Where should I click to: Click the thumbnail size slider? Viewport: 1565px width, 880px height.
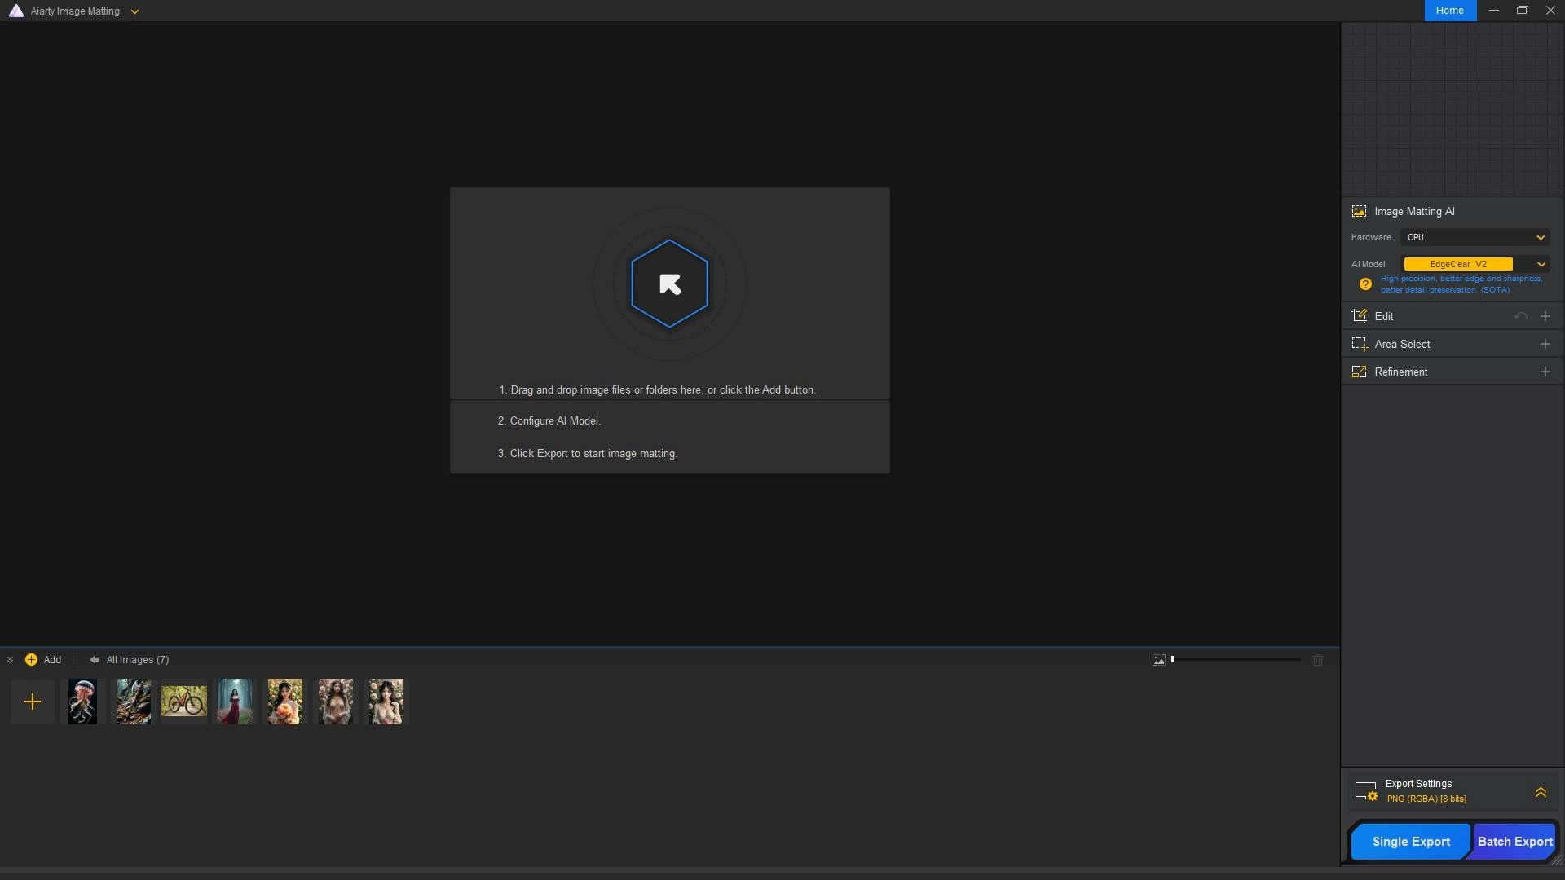[x=1236, y=660]
